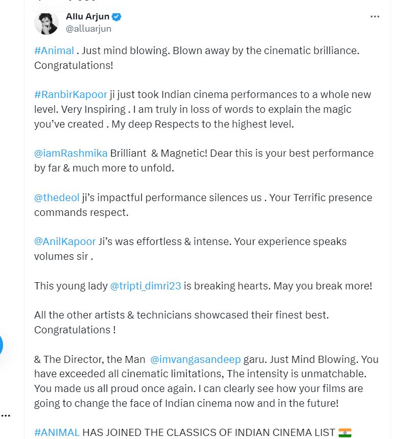
Task: Click the post text about cinematic brilliance
Action: (x=197, y=58)
